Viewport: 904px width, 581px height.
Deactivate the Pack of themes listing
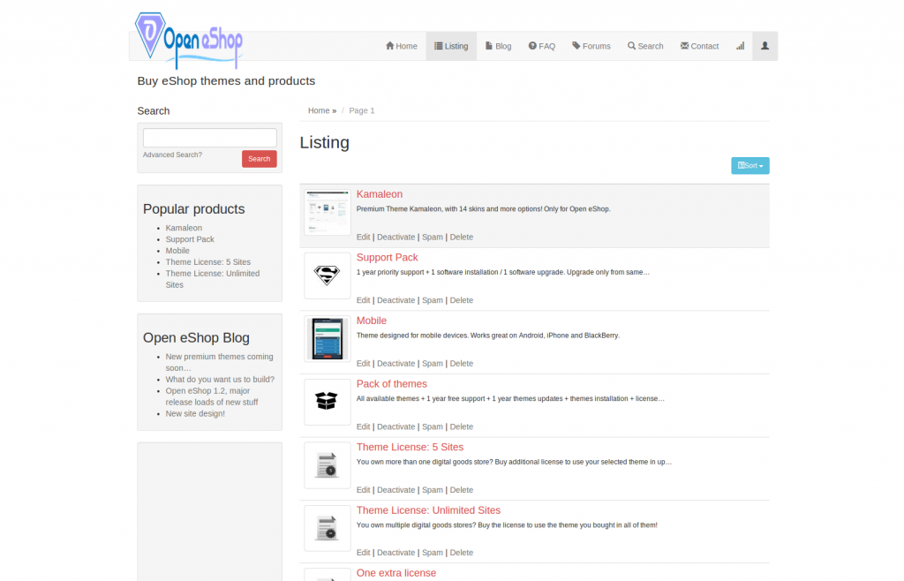click(x=396, y=426)
